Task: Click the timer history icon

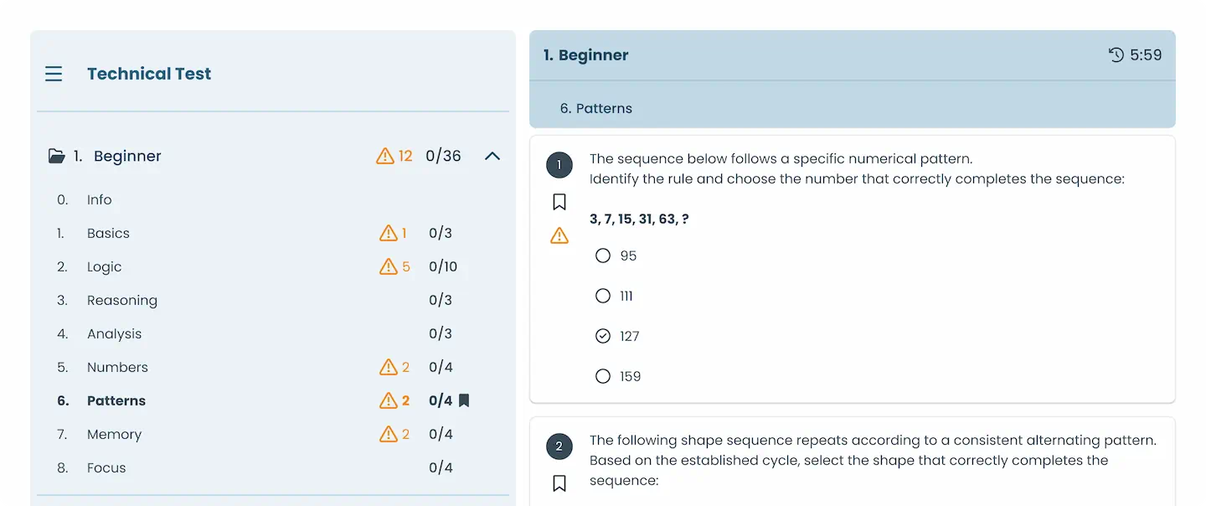Action: coord(1116,55)
